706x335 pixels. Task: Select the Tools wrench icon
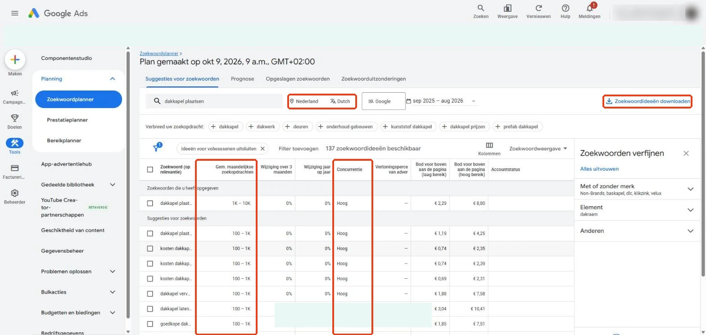pos(15,143)
